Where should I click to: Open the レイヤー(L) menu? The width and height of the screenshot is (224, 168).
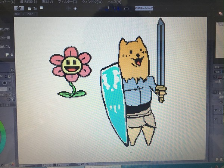(7, 2)
